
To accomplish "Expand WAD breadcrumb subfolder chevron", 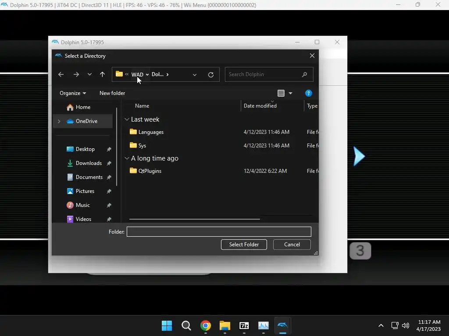I will (x=147, y=74).
